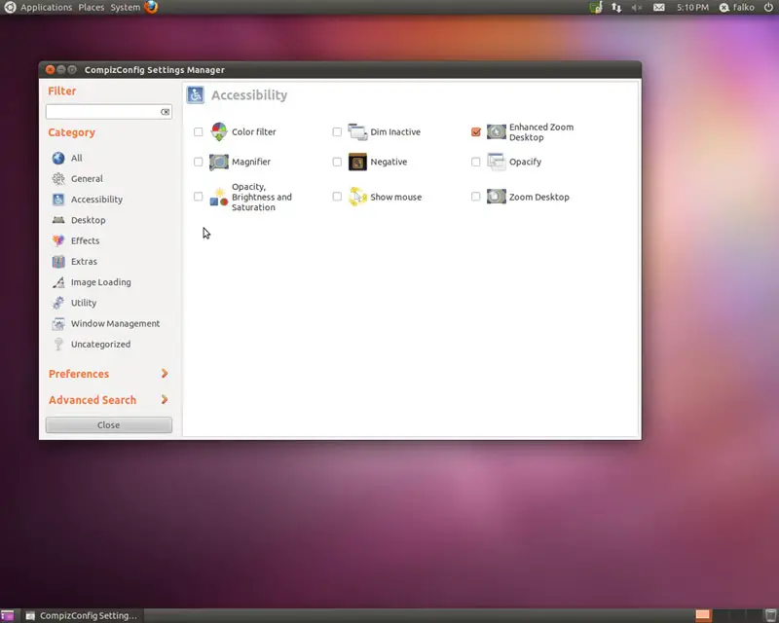
Task: Enable the Opacify checkbox
Action: pos(476,162)
